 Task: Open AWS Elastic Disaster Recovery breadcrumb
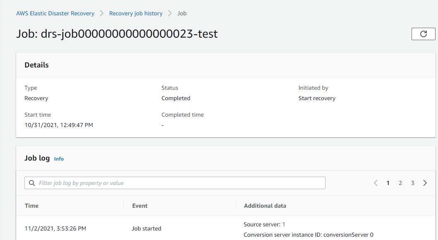pos(55,13)
